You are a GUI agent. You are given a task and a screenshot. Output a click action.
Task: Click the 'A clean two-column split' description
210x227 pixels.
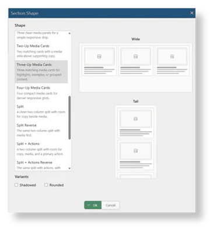click(x=41, y=114)
